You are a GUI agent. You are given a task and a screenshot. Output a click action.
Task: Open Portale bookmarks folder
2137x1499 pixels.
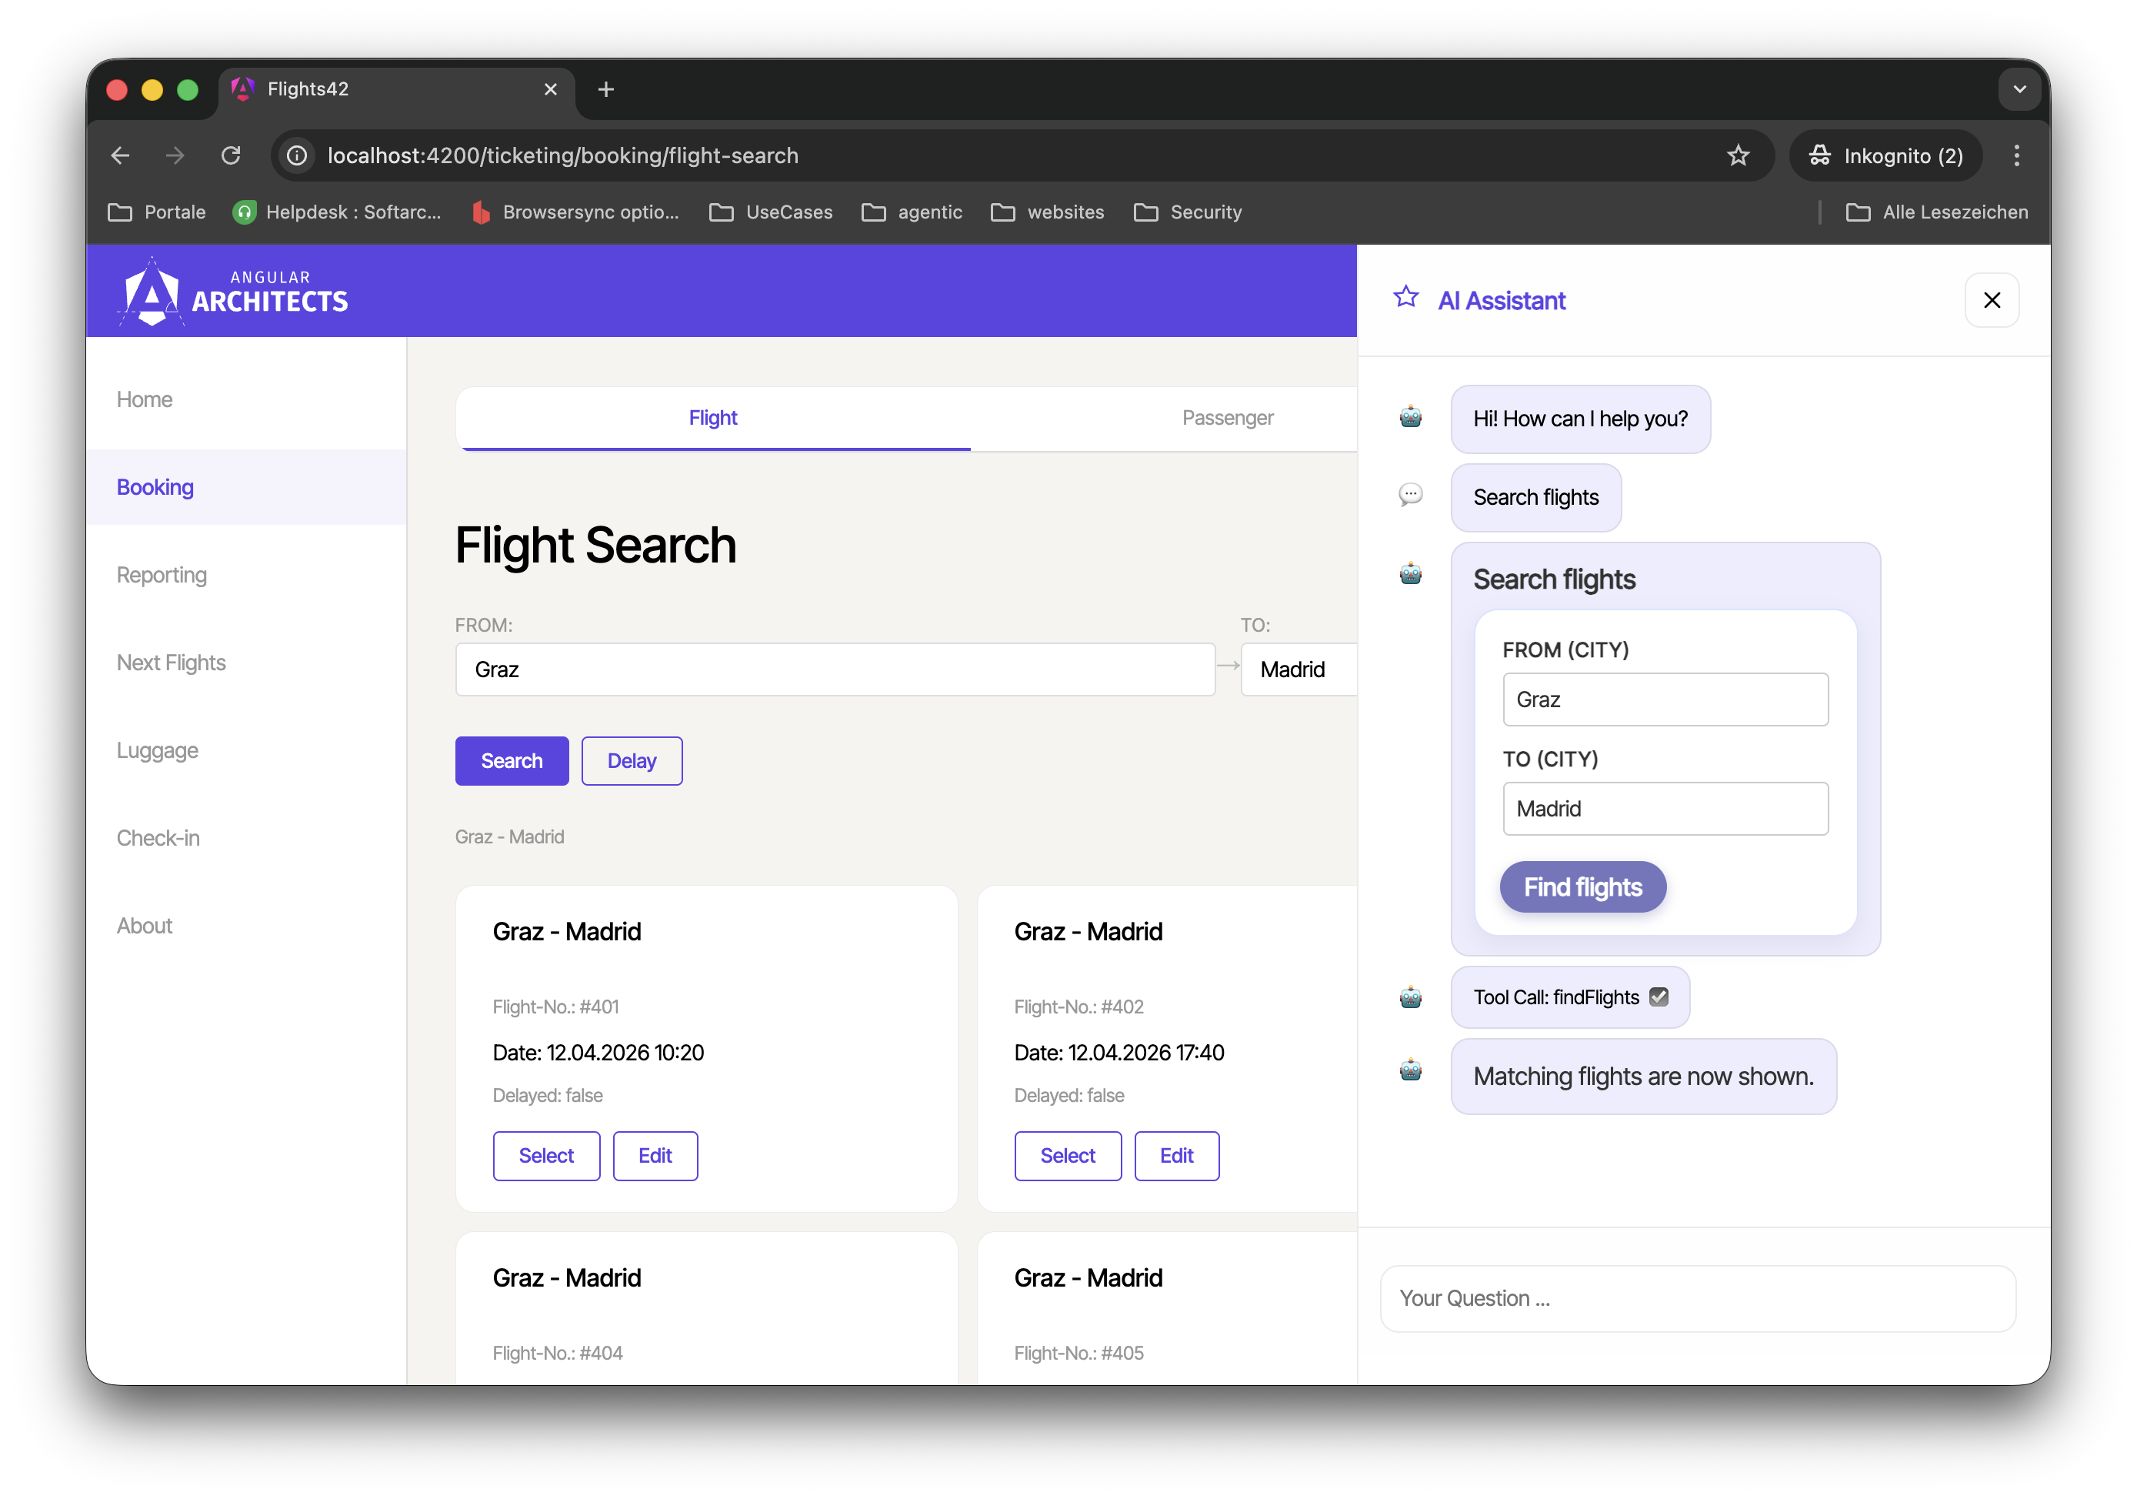pyautogui.click(x=156, y=212)
